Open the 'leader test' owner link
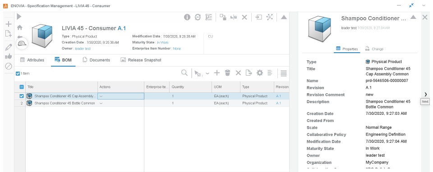The image size is (433, 172). tap(83, 49)
